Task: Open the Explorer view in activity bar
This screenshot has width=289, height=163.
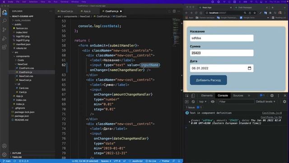Action: [x=5, y=13]
